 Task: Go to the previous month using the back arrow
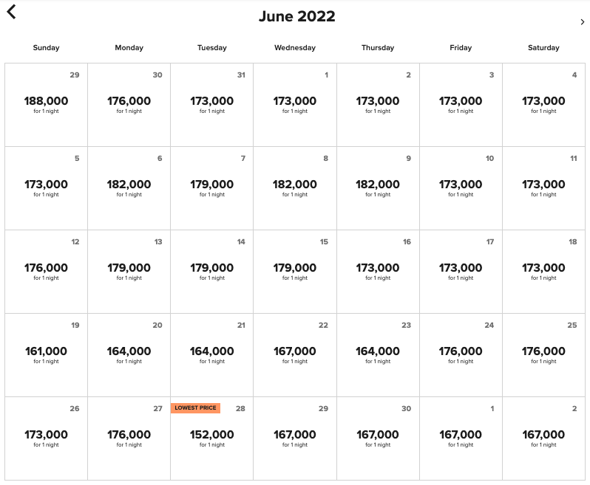[x=11, y=12]
